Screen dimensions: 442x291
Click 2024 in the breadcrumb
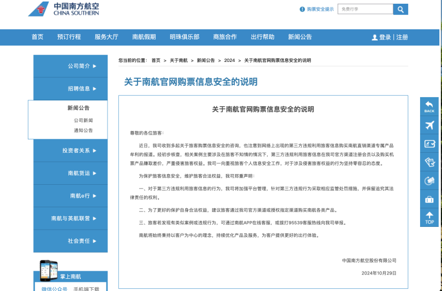(230, 60)
